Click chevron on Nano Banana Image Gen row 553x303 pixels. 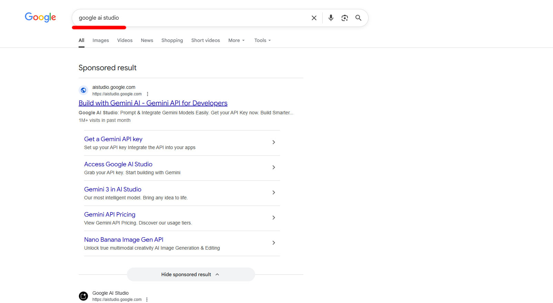coord(274,243)
